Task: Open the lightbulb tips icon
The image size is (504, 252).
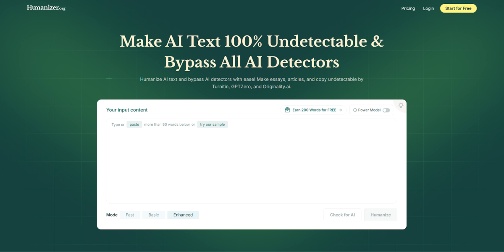Action: pos(401,105)
